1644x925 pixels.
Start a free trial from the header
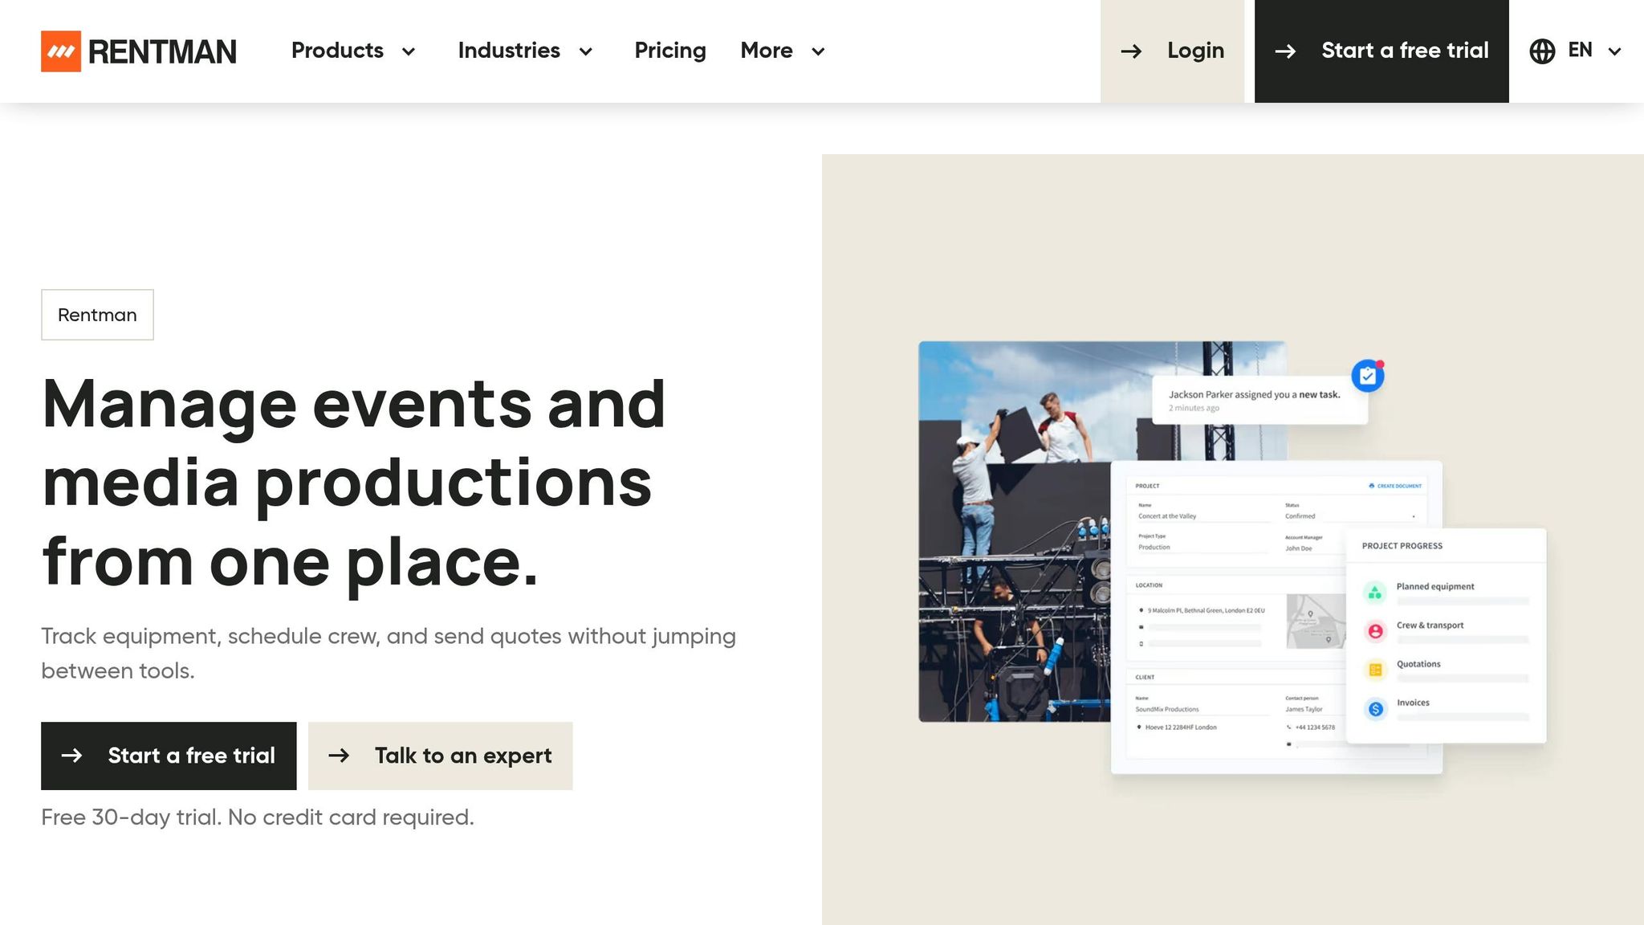point(1382,51)
